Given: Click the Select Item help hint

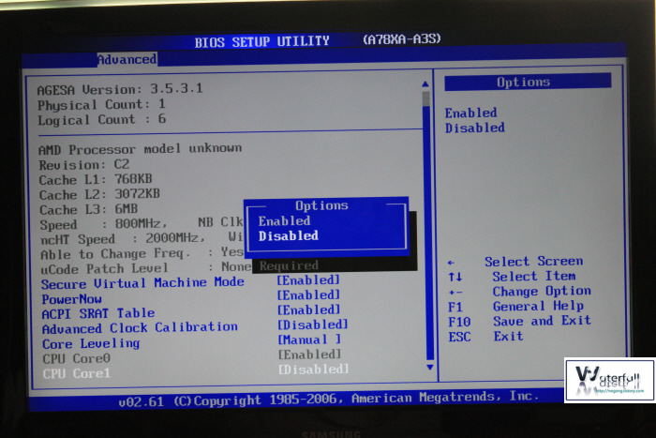Looking at the screenshot, I should 512,277.
